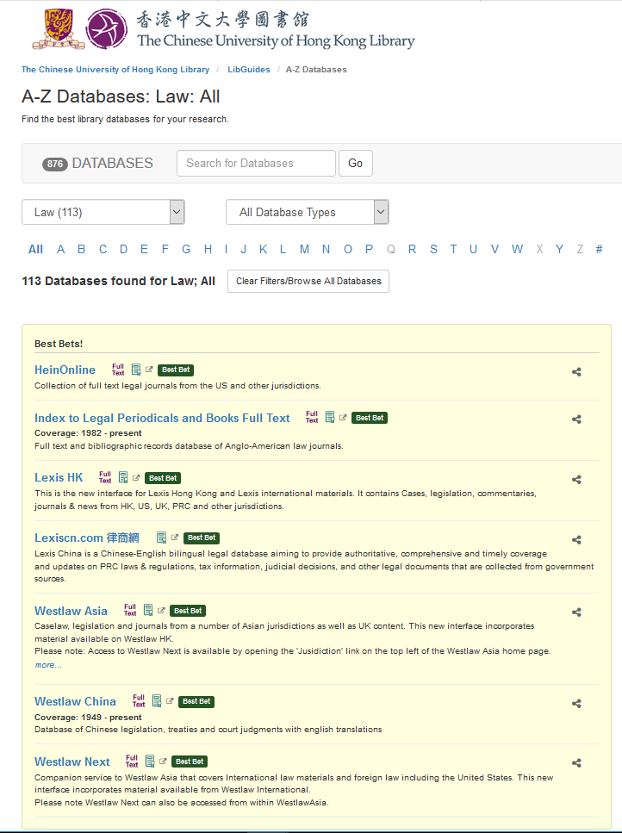622x833 pixels.
Task: Filter databases by letter H
Action: click(x=208, y=249)
